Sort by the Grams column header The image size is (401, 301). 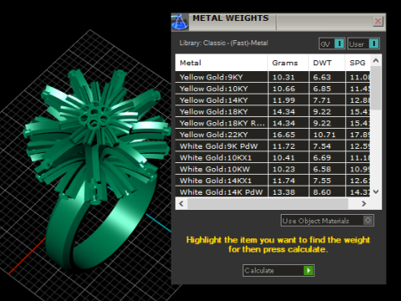pos(288,63)
